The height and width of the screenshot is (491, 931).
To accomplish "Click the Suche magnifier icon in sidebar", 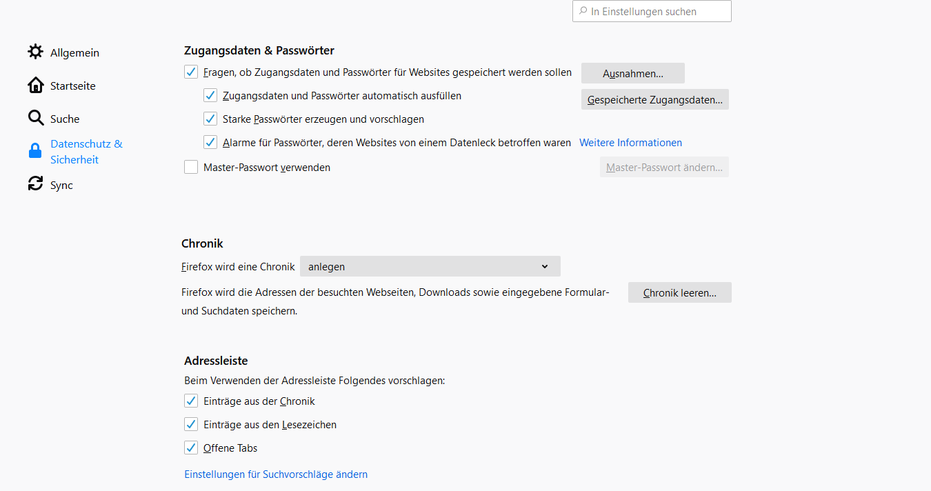I will click(x=35, y=119).
